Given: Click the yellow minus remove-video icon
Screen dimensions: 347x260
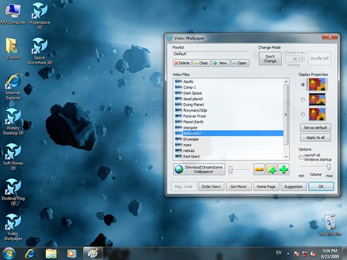Looking at the screenshot, I should [259, 170].
